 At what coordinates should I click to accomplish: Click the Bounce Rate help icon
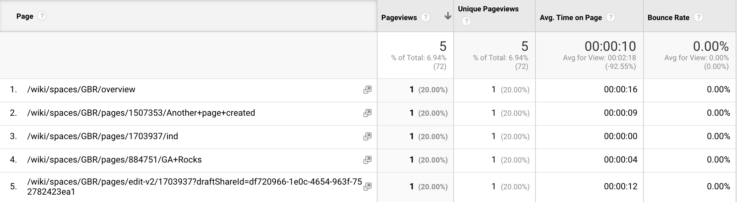click(x=698, y=17)
